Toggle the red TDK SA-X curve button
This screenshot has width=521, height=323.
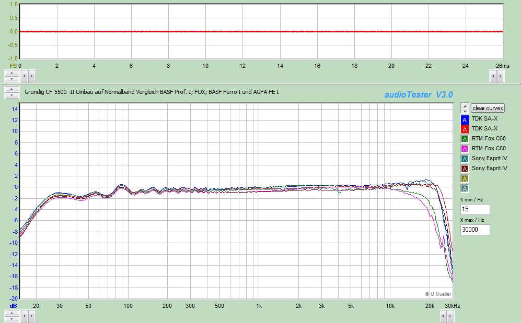465,129
